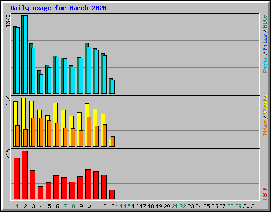Click the cyan files bar for day 4
The image size is (271, 212).
41,84
